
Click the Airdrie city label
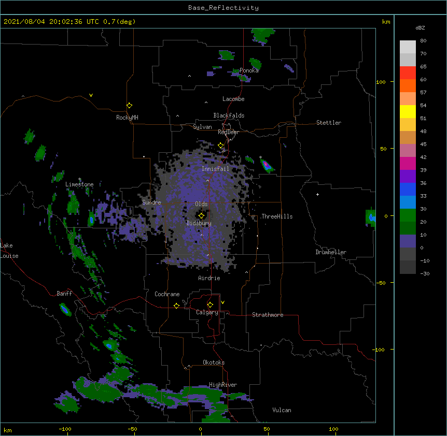[209, 278]
